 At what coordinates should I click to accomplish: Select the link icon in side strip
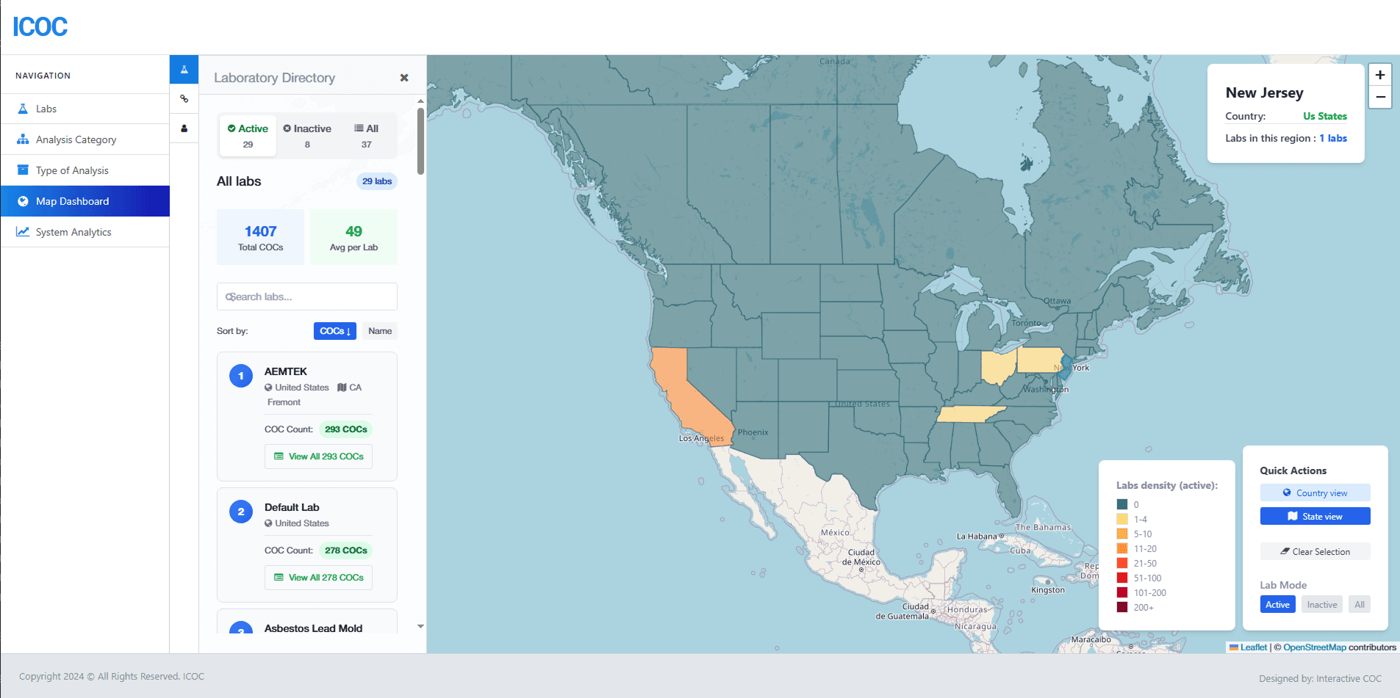(184, 99)
